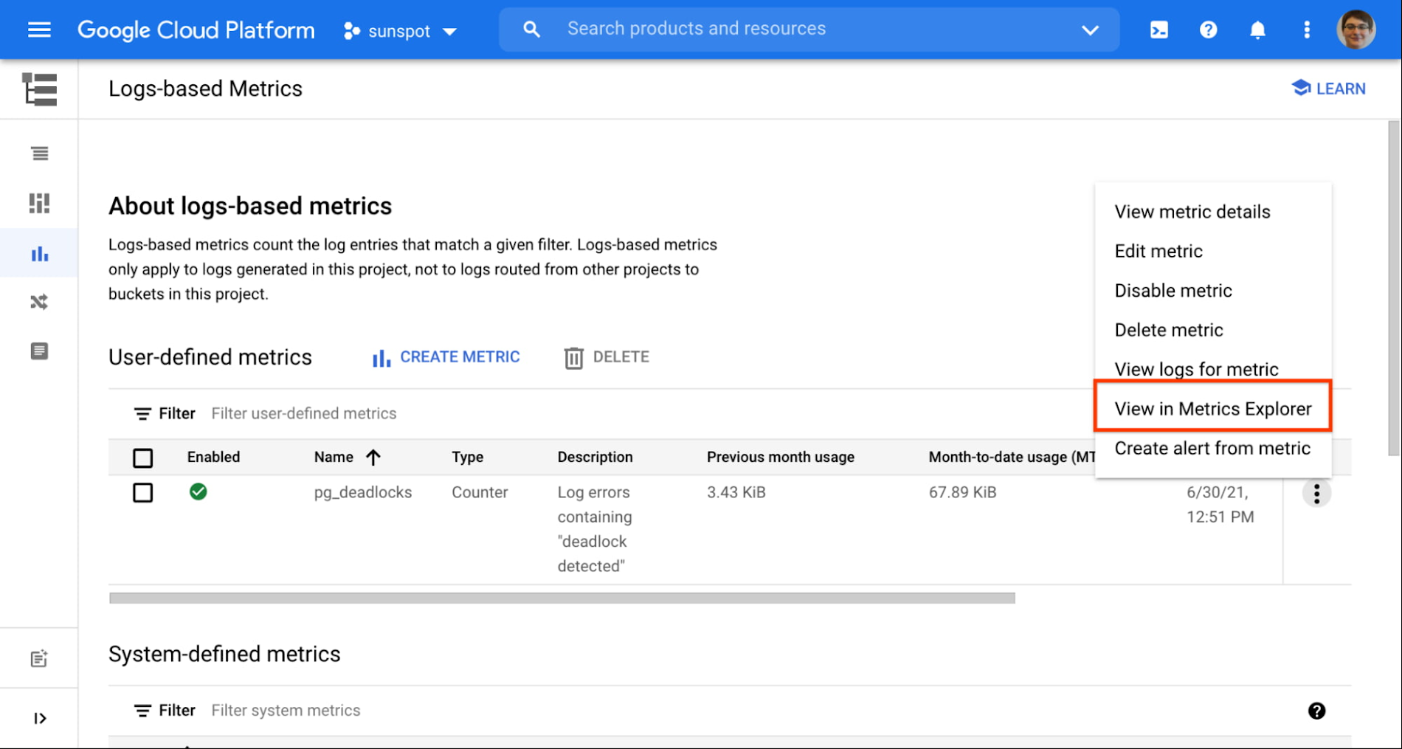
Task: Select Edit metric menu item
Action: click(x=1213, y=251)
